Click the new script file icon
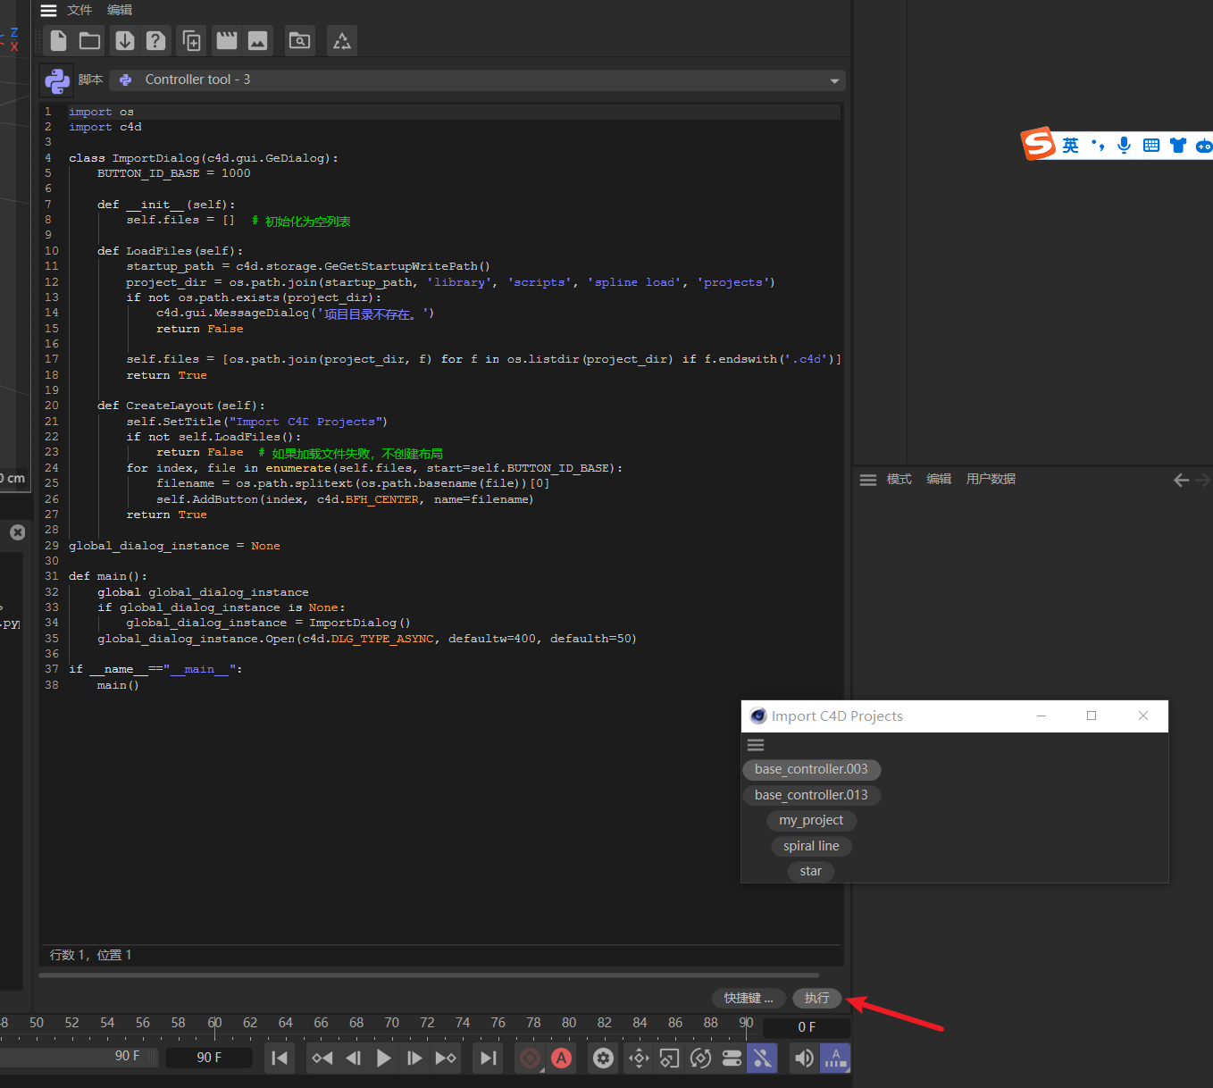This screenshot has width=1213, height=1088. (x=58, y=40)
